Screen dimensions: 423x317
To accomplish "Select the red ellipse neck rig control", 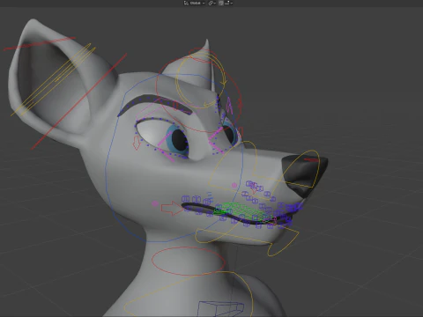I will [x=189, y=261].
